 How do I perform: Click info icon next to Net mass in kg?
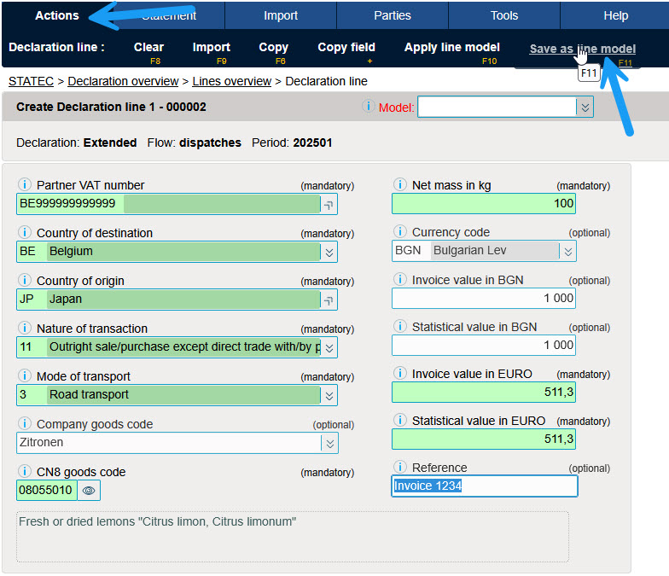400,185
